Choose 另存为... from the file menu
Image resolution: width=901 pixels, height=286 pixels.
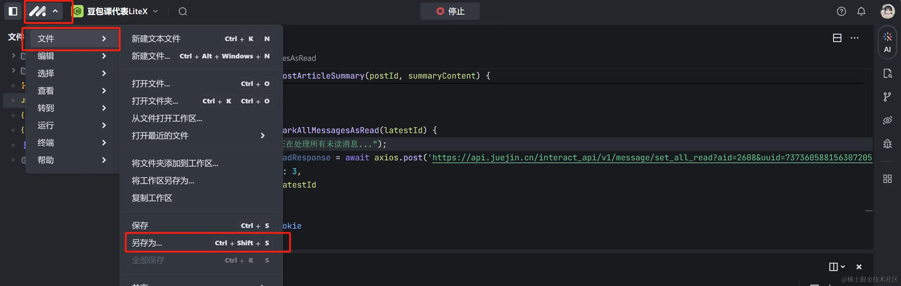coord(201,243)
